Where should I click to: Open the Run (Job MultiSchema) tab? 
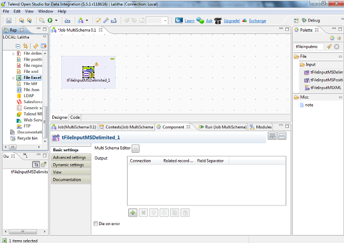pyautogui.click(x=223, y=127)
